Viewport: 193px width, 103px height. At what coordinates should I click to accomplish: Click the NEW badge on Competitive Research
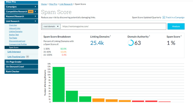(x=31, y=12)
